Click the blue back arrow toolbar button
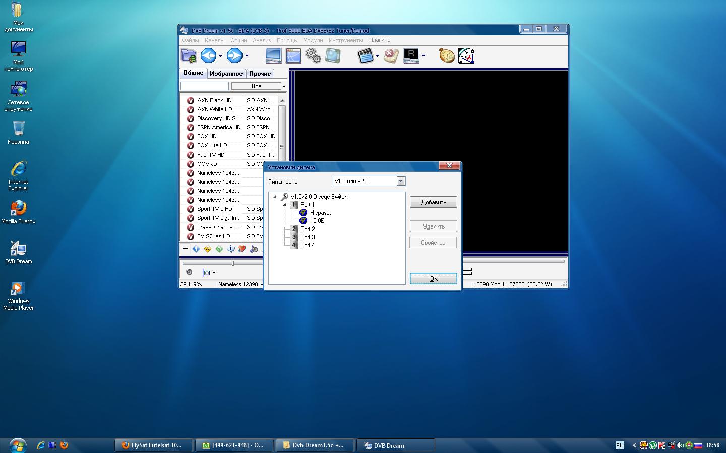The image size is (726, 453). [208, 56]
